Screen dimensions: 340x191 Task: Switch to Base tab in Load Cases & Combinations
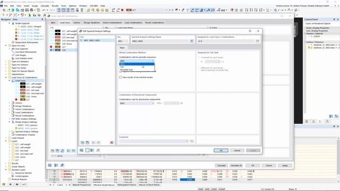click(53, 22)
